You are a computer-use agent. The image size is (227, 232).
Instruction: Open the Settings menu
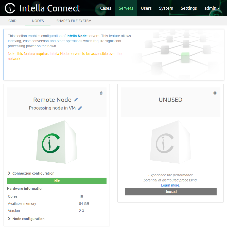click(189, 8)
